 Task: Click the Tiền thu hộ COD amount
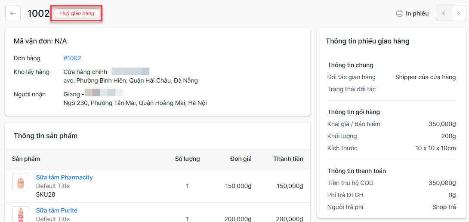(442, 183)
